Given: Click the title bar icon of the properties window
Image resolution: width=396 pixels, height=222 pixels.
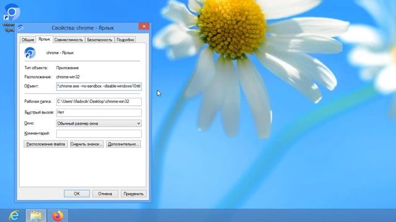Looking at the screenshot, I should click(x=20, y=27).
